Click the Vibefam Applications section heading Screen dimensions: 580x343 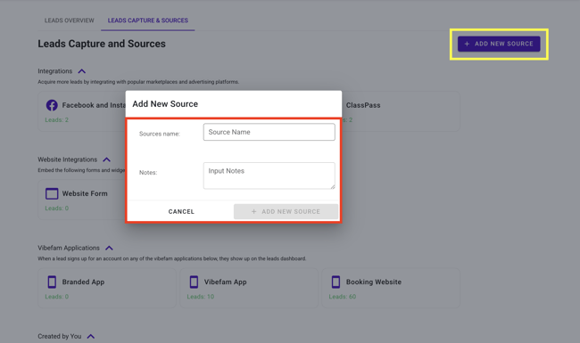(69, 248)
